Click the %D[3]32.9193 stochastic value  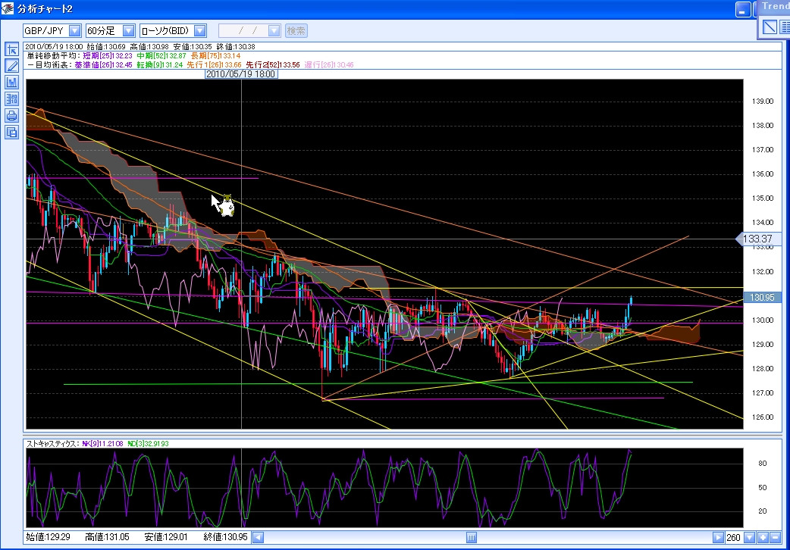pyautogui.click(x=148, y=444)
